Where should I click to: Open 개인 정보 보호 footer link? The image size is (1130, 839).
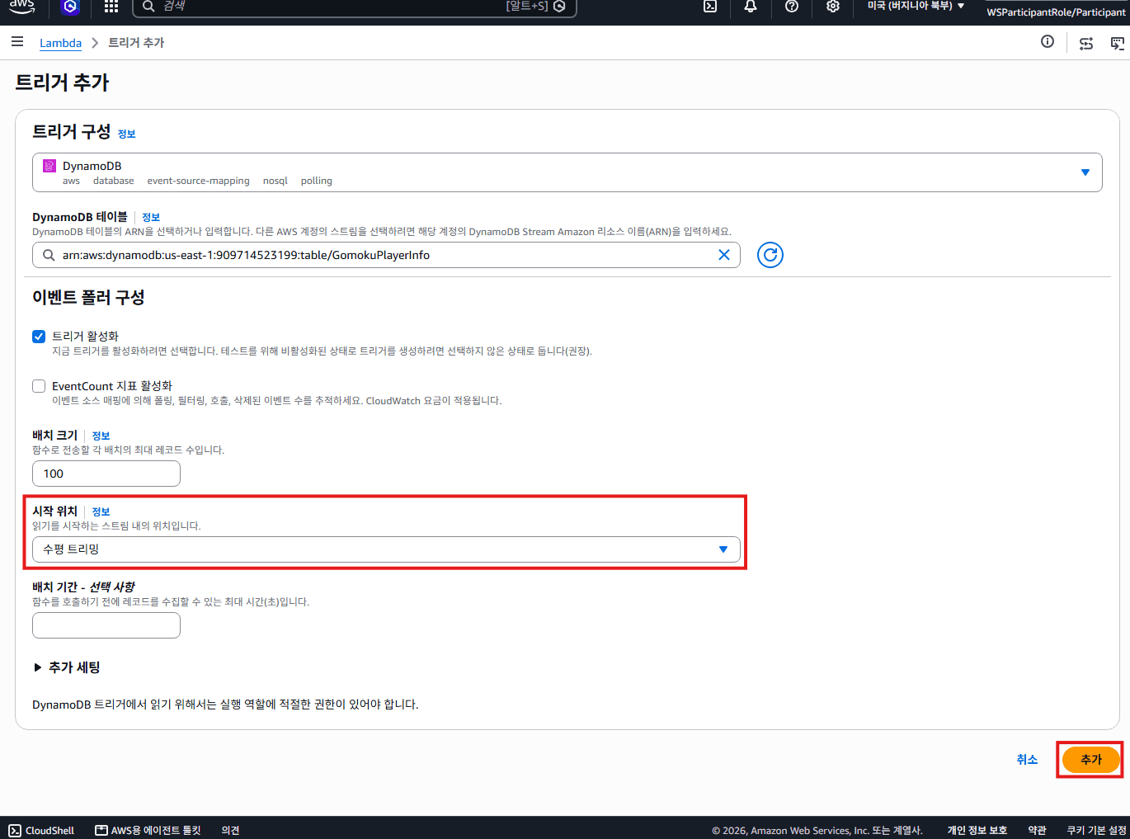(977, 831)
